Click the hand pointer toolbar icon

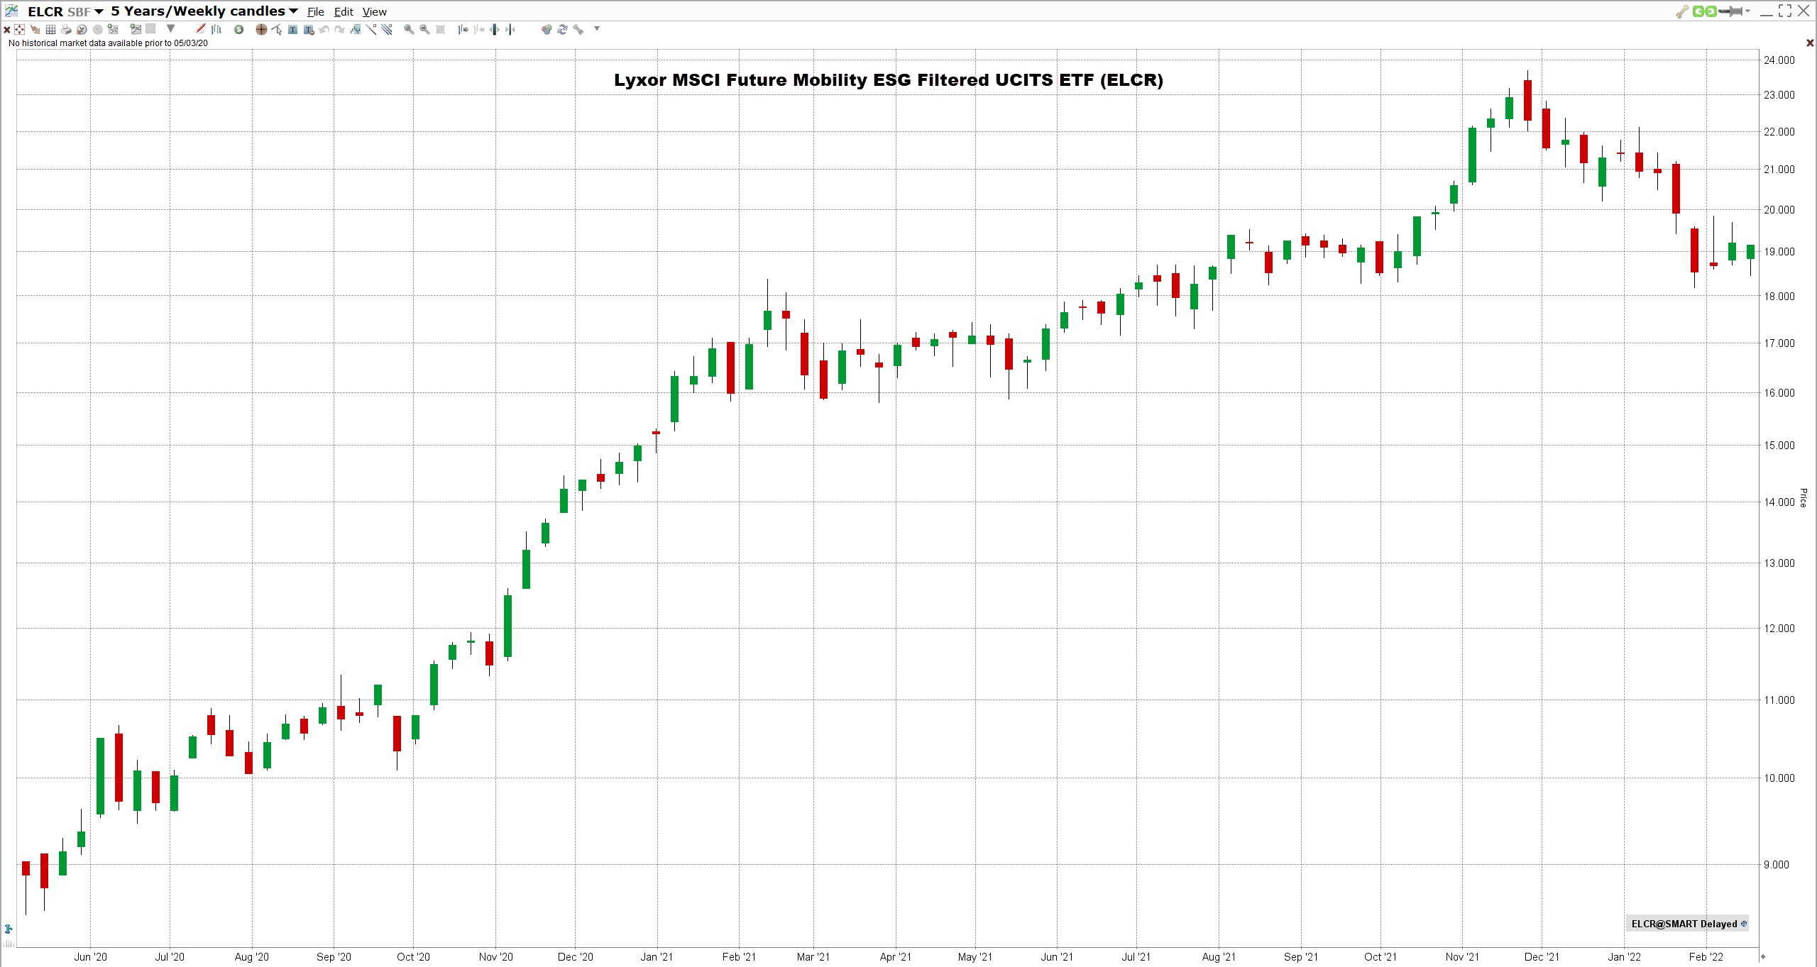pos(35,30)
